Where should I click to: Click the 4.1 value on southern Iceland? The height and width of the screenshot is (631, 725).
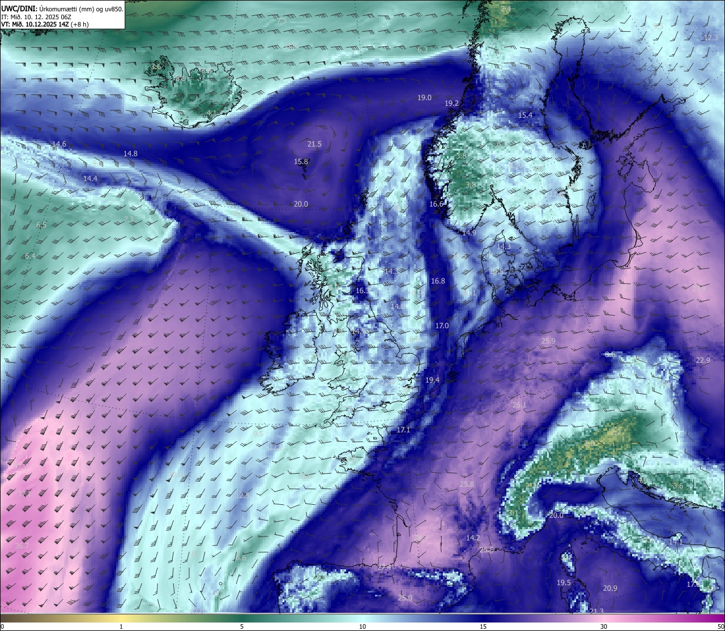211,113
